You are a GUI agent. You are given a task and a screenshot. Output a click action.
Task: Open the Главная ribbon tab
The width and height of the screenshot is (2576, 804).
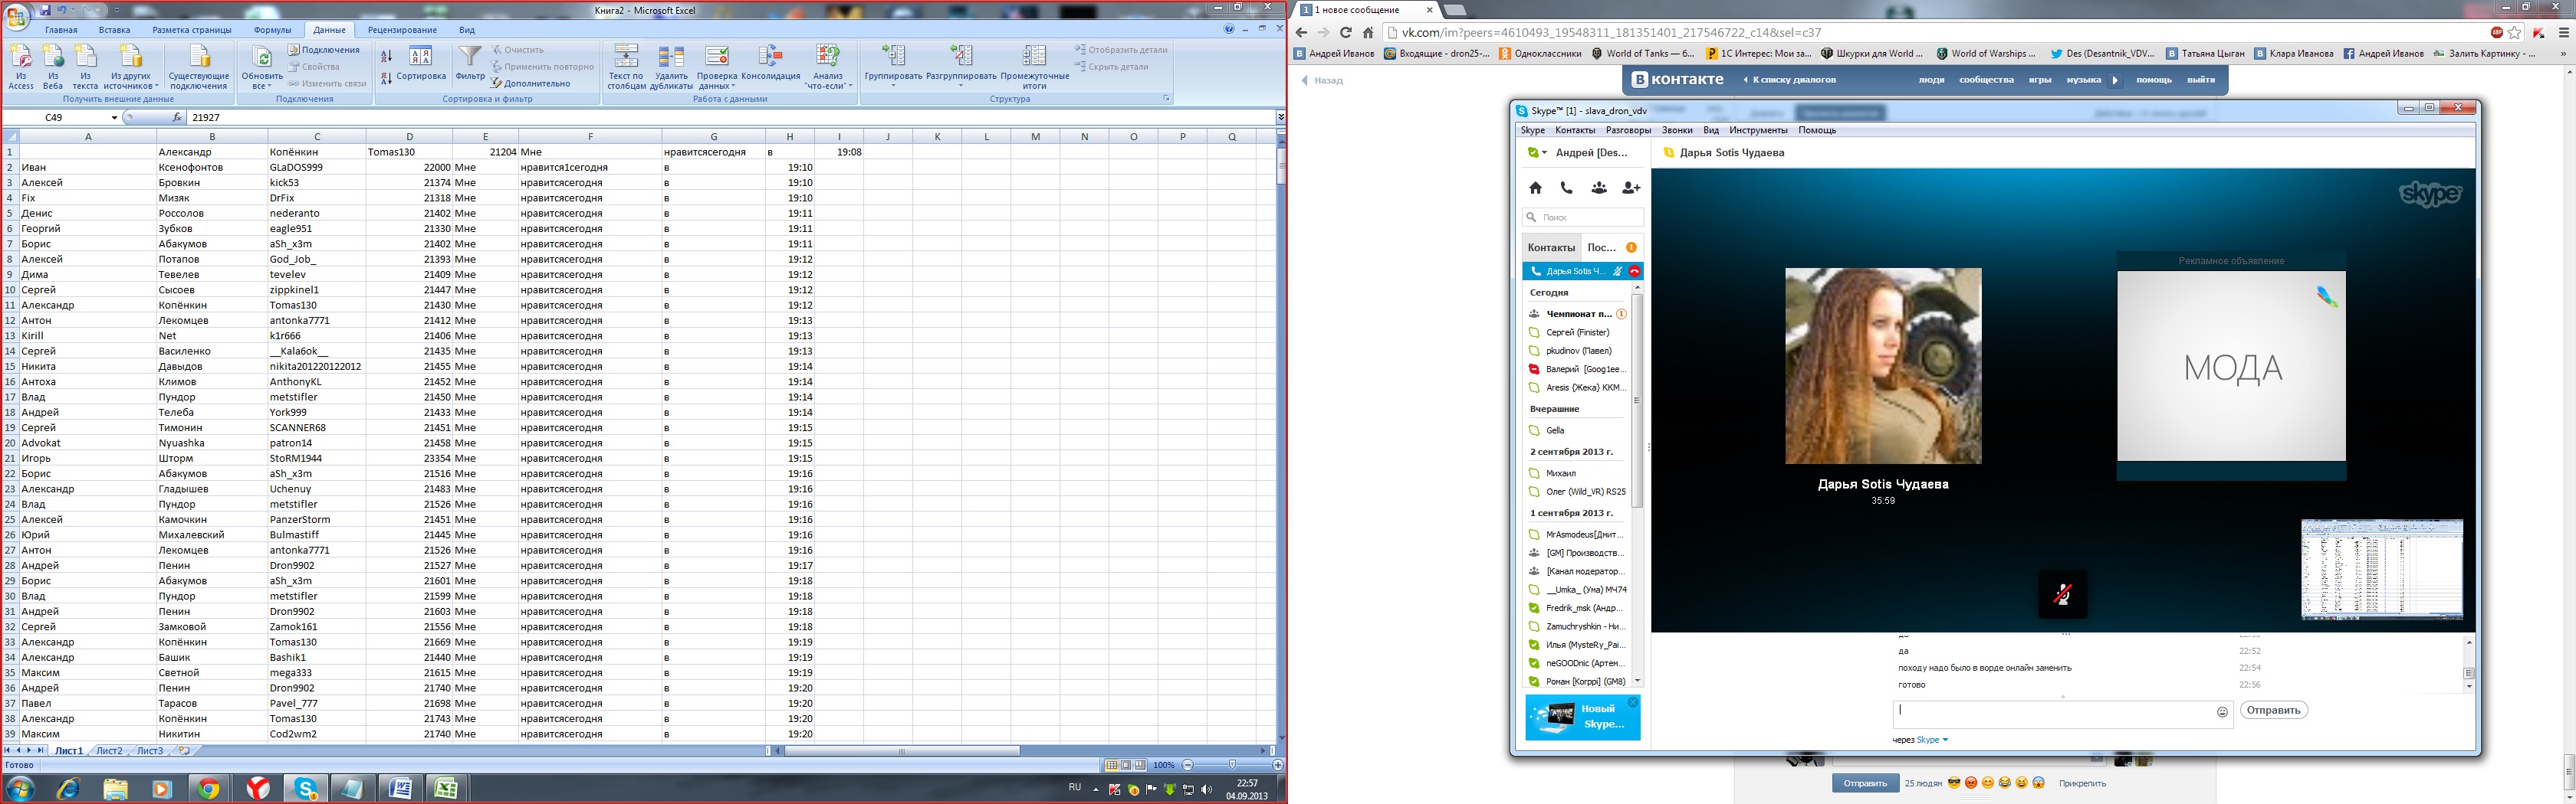[x=61, y=30]
